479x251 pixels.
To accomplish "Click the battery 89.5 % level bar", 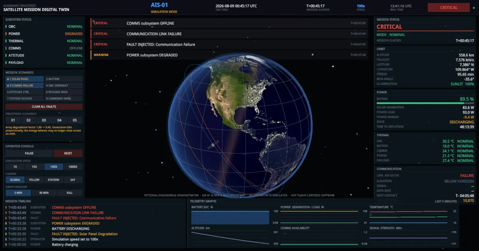I will click(425, 103).
